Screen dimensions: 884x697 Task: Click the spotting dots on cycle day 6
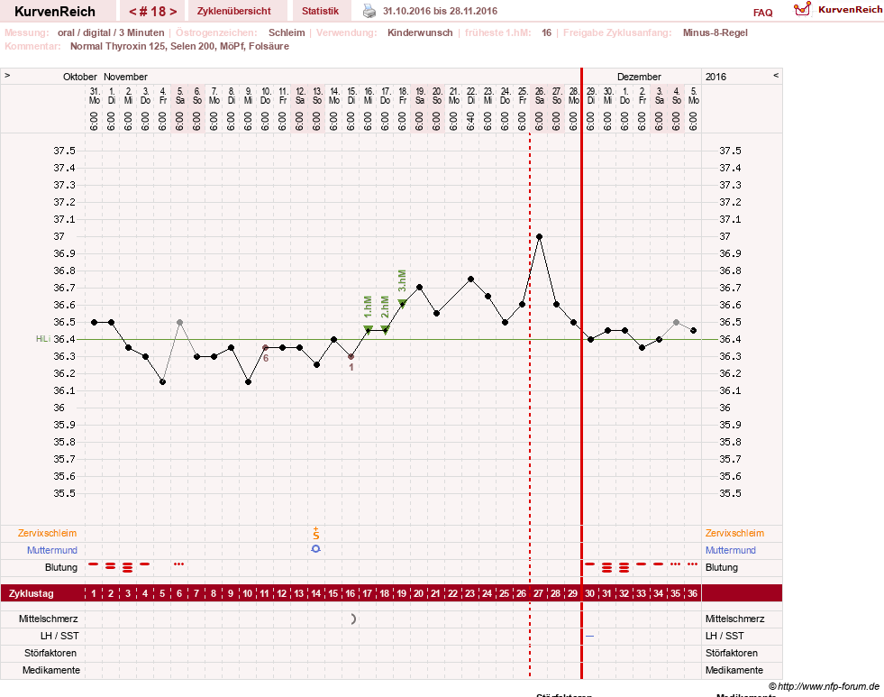click(178, 564)
